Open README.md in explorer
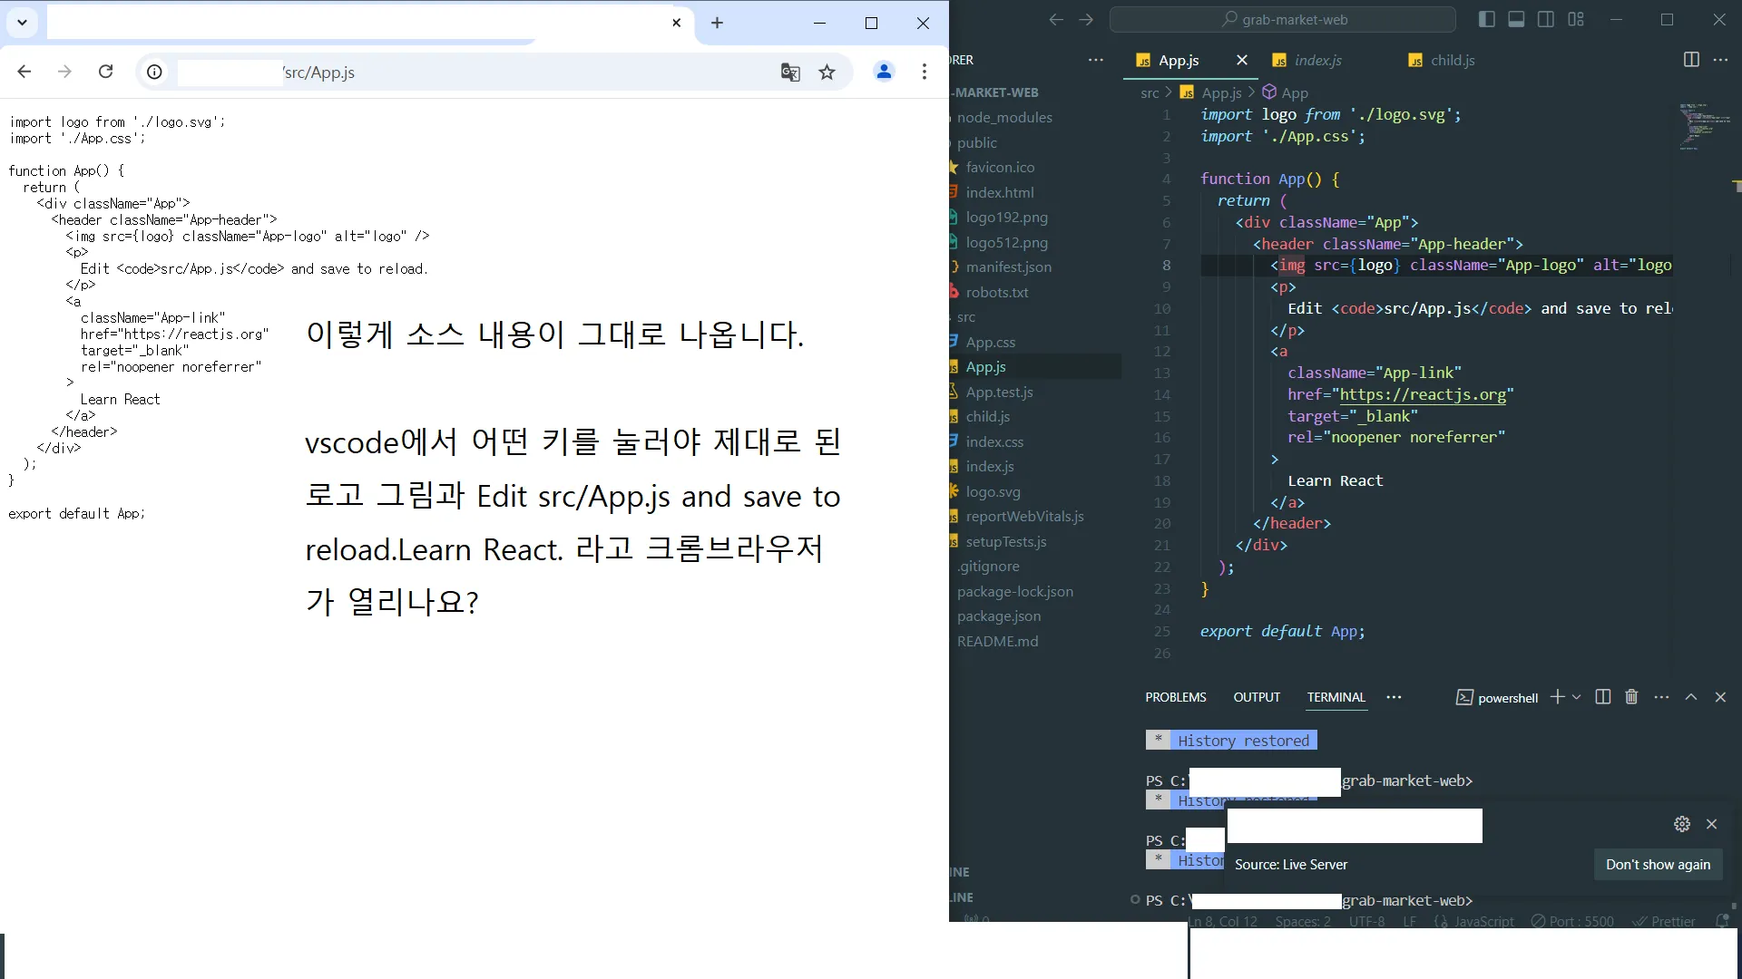 coord(998,641)
